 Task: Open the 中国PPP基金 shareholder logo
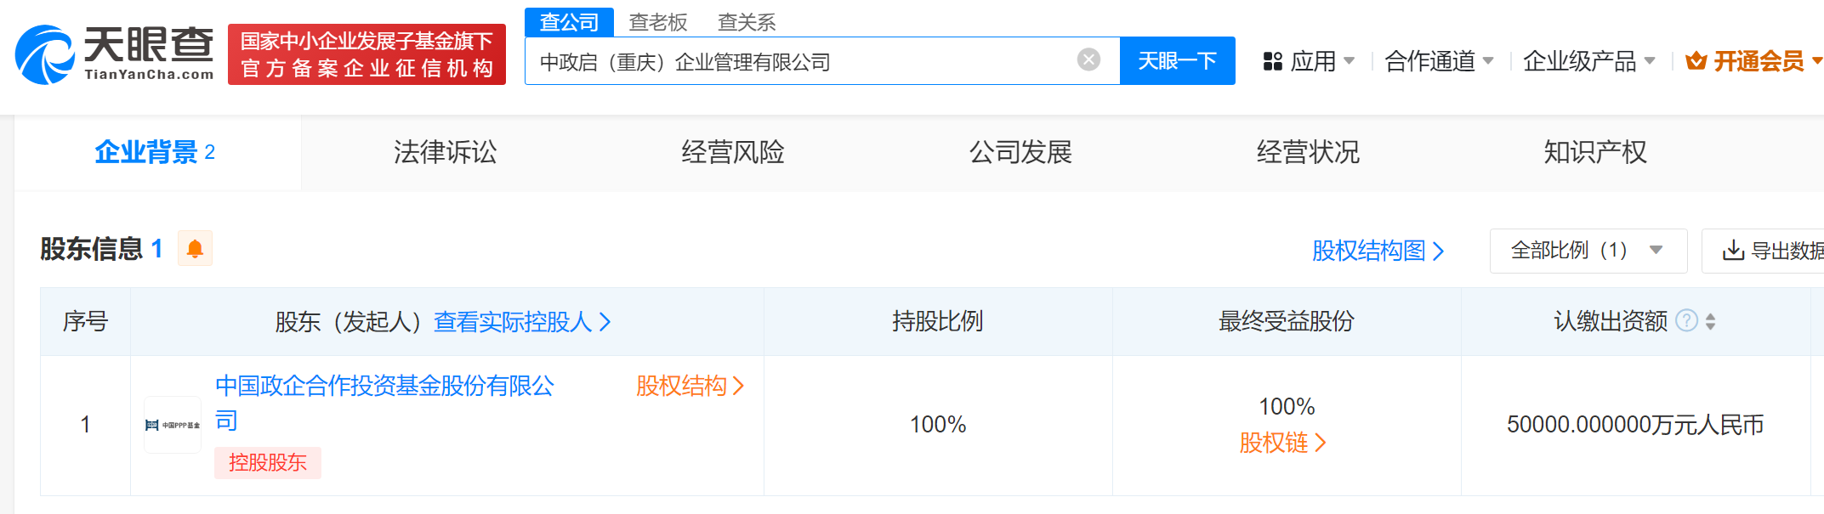click(173, 425)
